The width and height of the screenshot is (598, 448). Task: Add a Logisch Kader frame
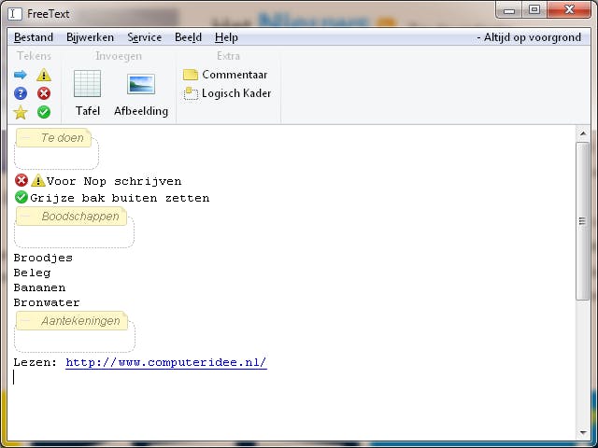(x=227, y=93)
